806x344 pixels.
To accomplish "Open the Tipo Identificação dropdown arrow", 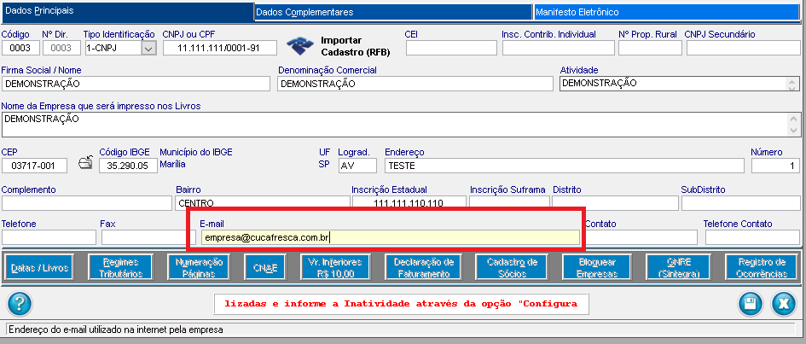I will (x=148, y=48).
